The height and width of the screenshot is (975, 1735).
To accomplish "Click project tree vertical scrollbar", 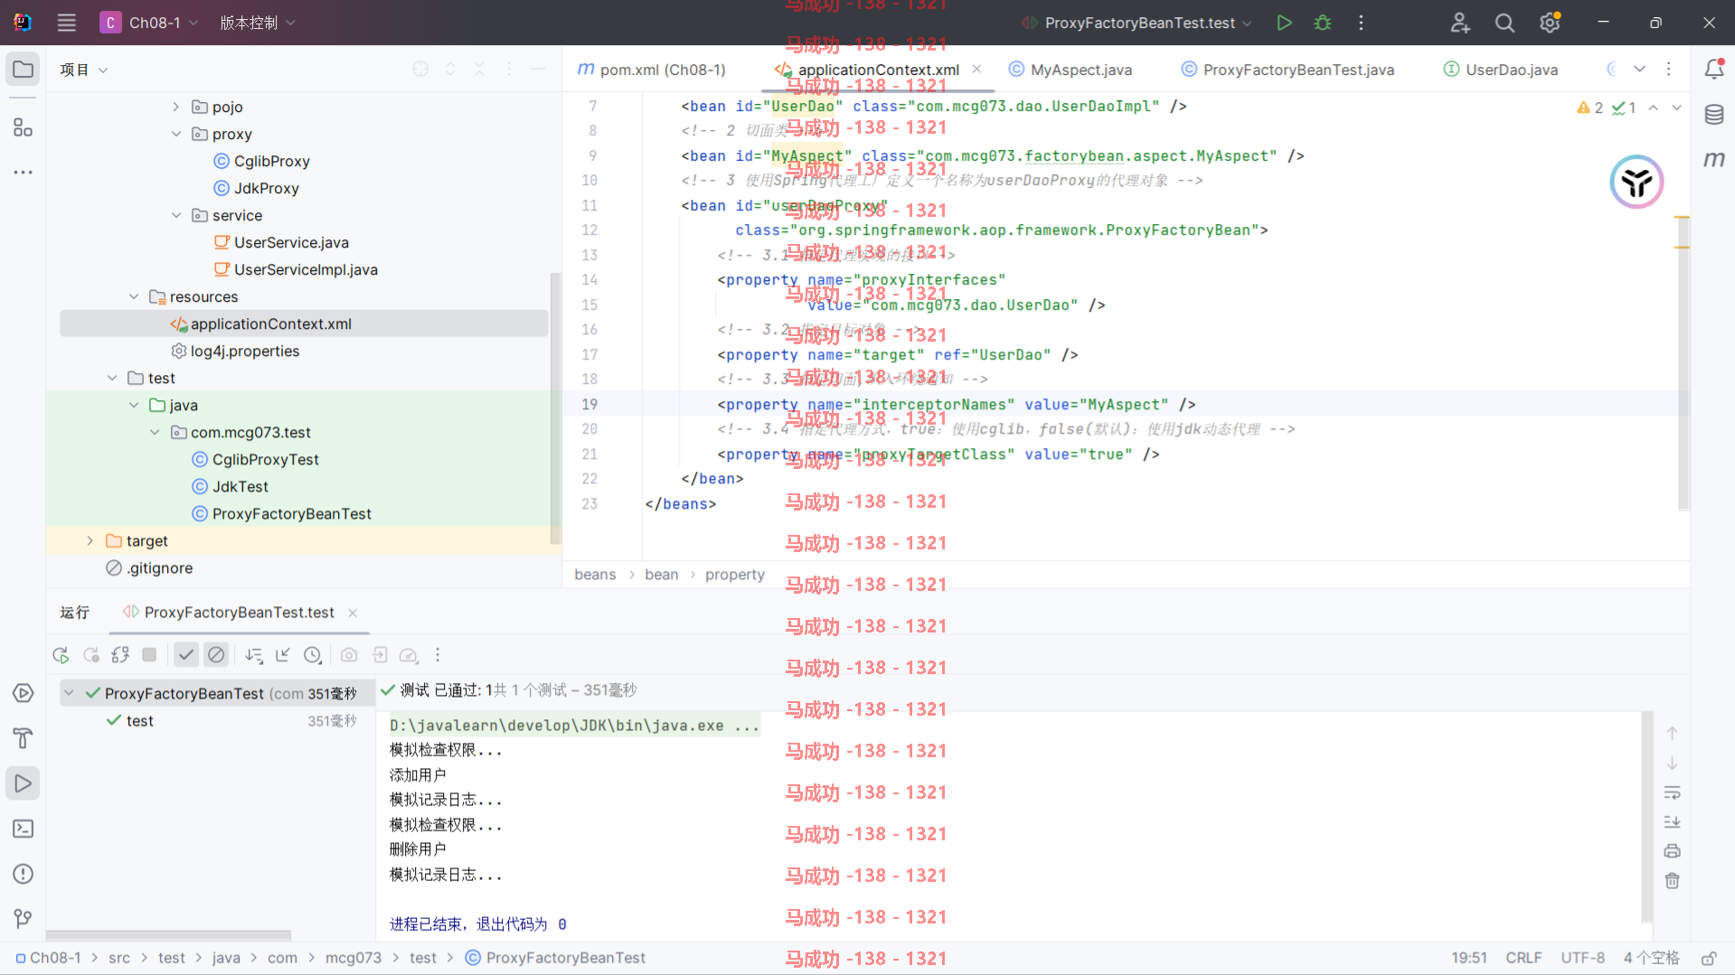I will [x=554, y=407].
